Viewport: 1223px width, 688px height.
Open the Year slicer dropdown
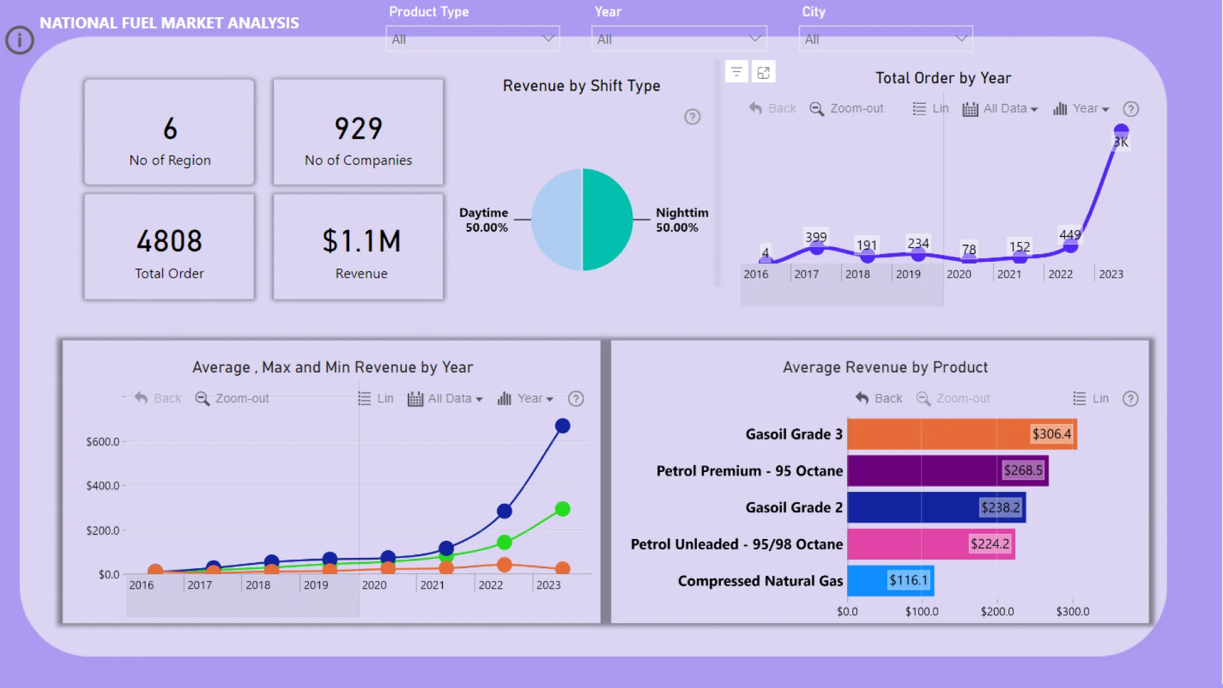679,39
